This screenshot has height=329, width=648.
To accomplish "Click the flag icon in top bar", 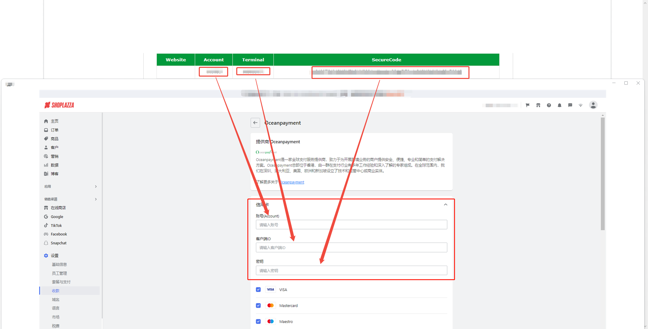I will (x=528, y=105).
